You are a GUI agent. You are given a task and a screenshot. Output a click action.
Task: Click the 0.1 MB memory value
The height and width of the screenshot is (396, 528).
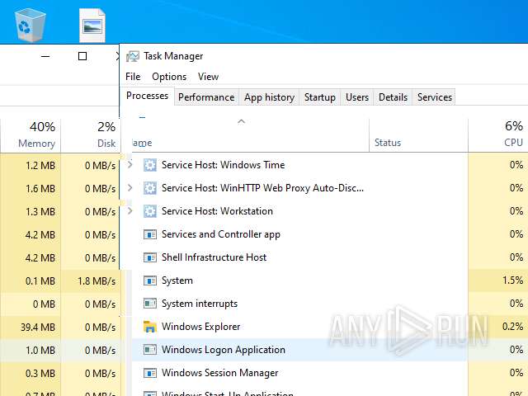click(x=40, y=280)
